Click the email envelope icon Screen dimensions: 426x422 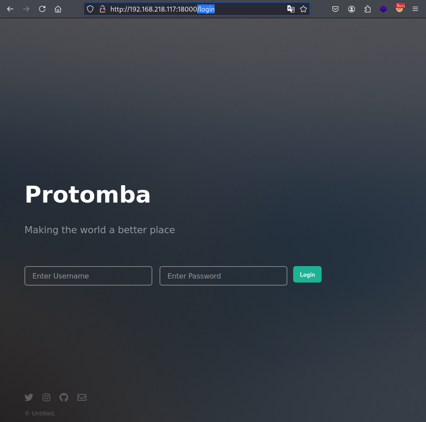82,397
